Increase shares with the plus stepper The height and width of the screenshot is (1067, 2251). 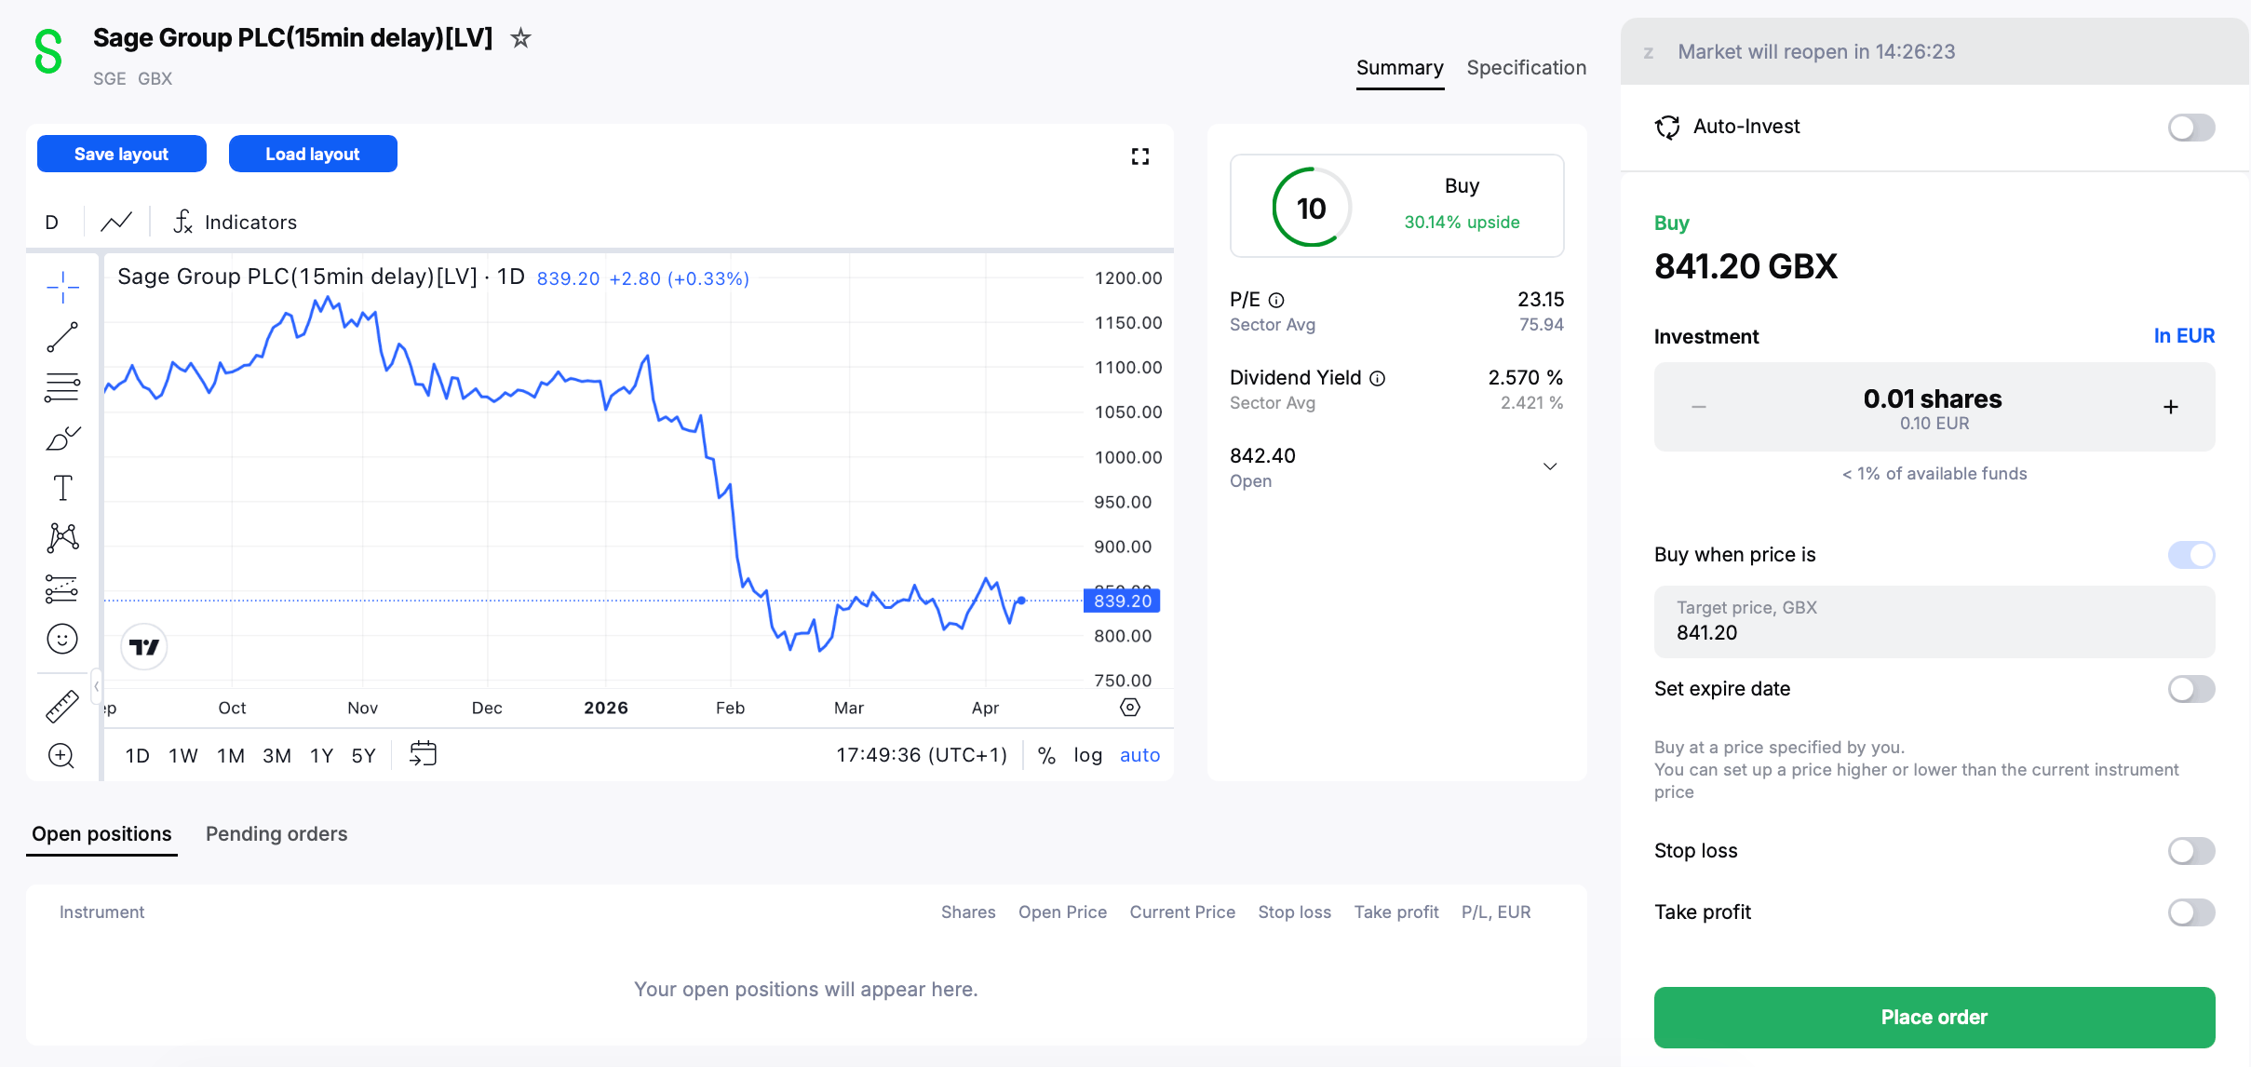2170,407
